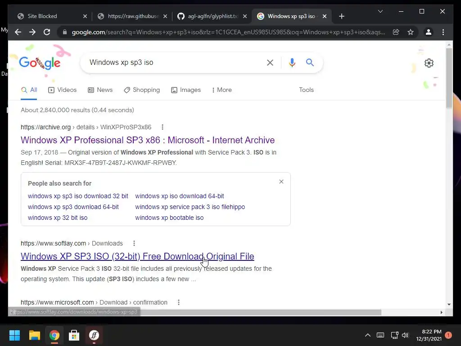Close the Site Blocked tab

point(85,16)
